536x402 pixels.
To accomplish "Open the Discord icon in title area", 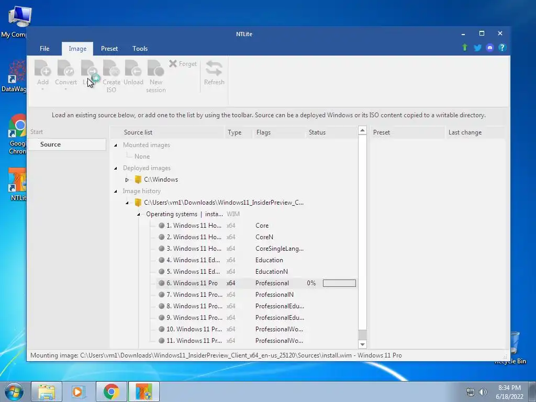I will pos(490,48).
